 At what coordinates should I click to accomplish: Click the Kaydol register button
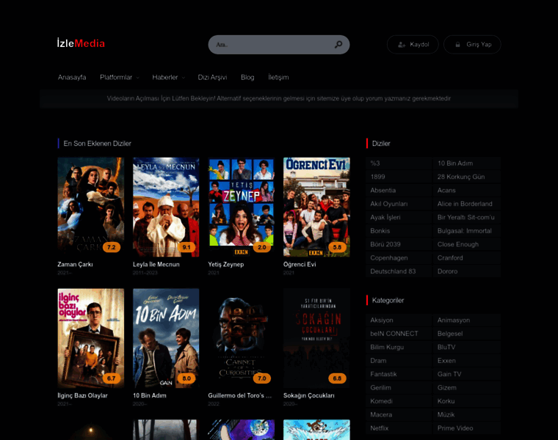click(413, 45)
